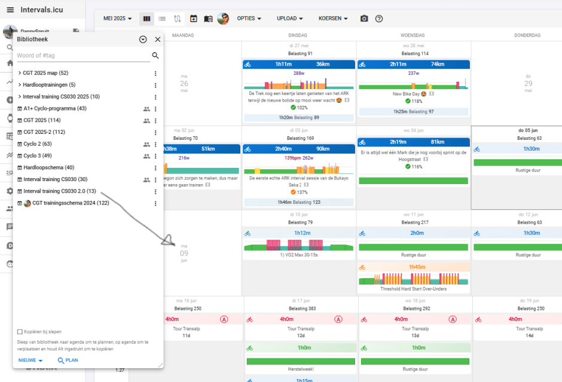Screen dimensions: 562x382
Task: Open the workout library book icon
Action: click(208, 19)
